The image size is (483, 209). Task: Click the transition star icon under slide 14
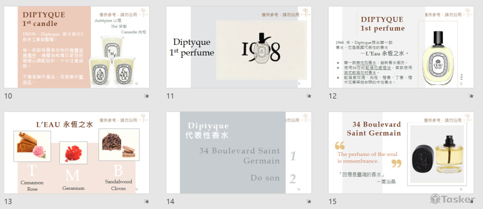(309, 202)
